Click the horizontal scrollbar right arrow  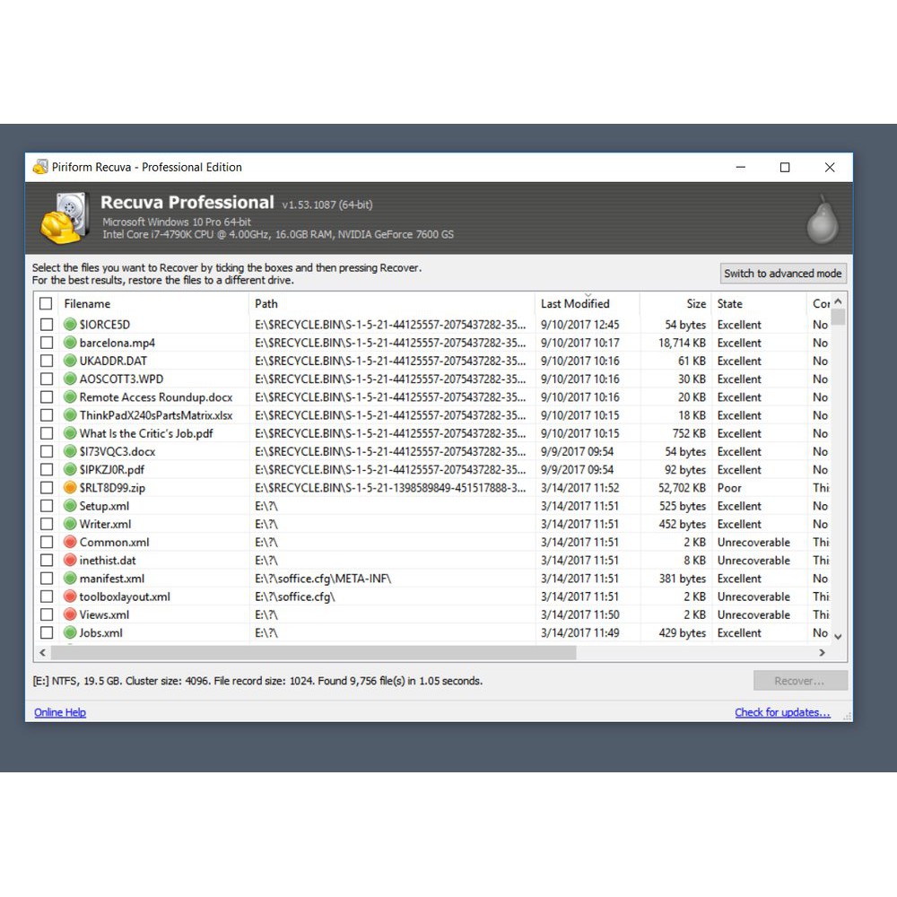pyautogui.click(x=823, y=653)
